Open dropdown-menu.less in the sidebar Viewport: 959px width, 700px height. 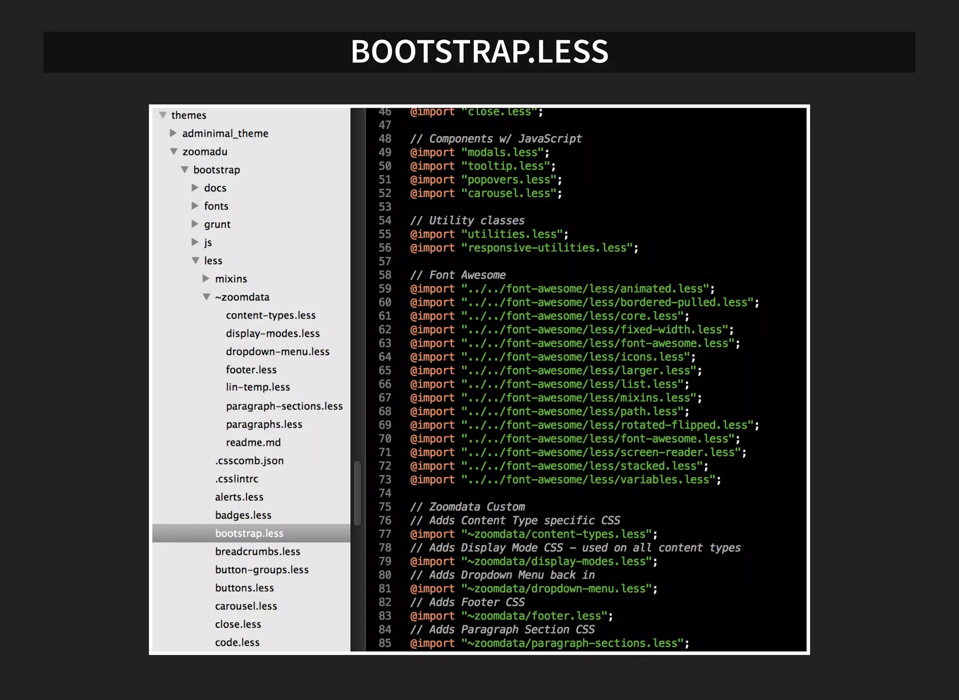pyautogui.click(x=278, y=352)
